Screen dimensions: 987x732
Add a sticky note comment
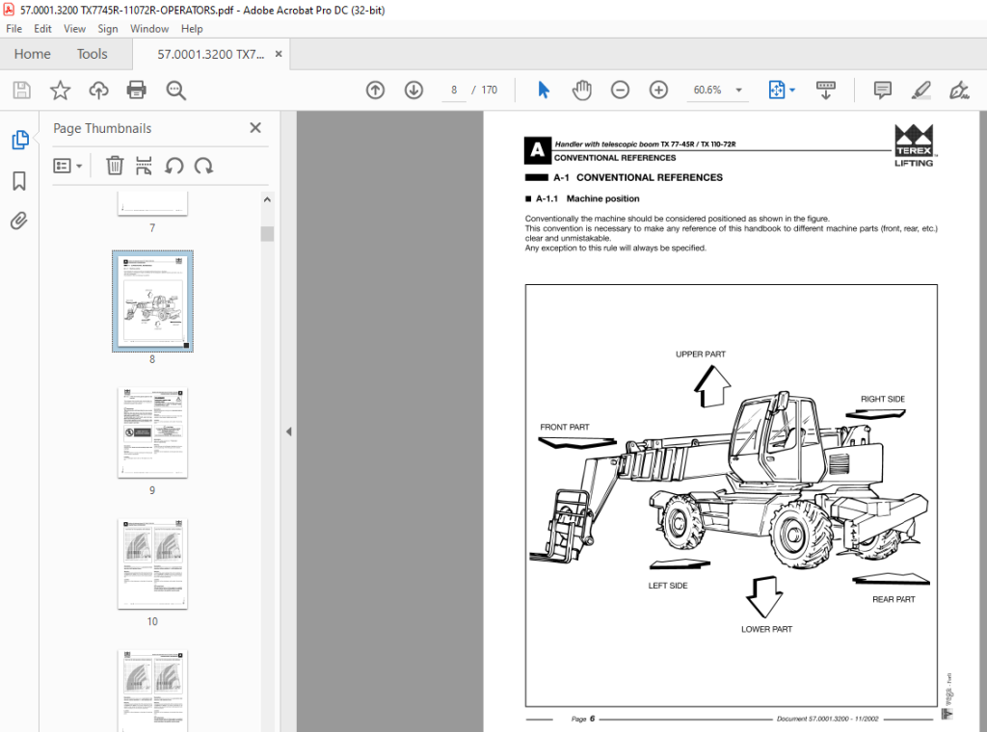coord(883,90)
